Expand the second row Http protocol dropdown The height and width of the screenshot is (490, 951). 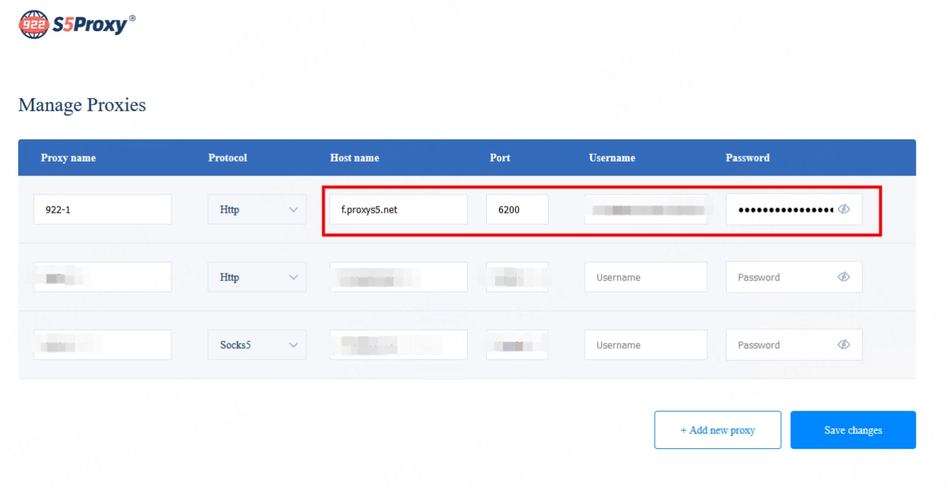[257, 277]
